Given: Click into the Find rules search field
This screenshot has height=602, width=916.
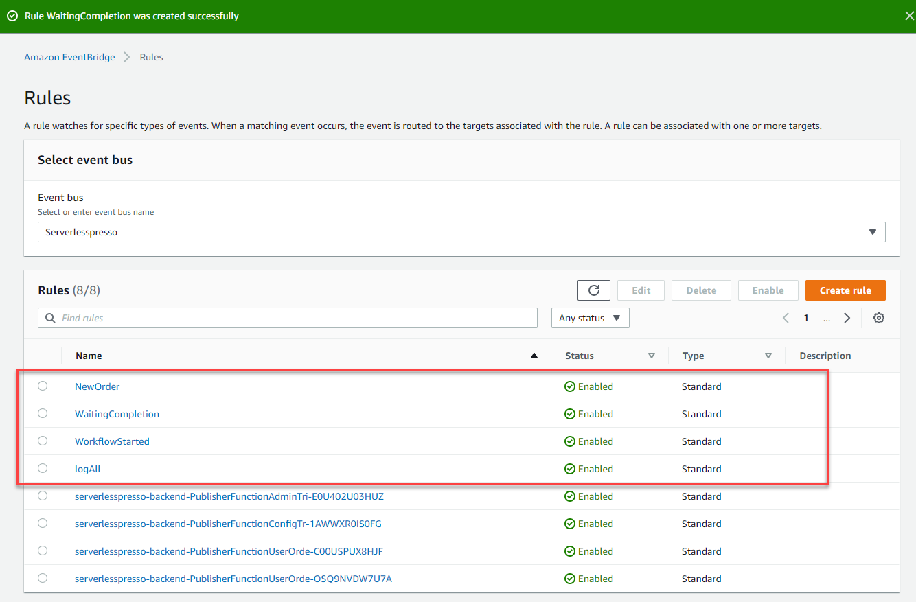Looking at the screenshot, I should pos(288,318).
